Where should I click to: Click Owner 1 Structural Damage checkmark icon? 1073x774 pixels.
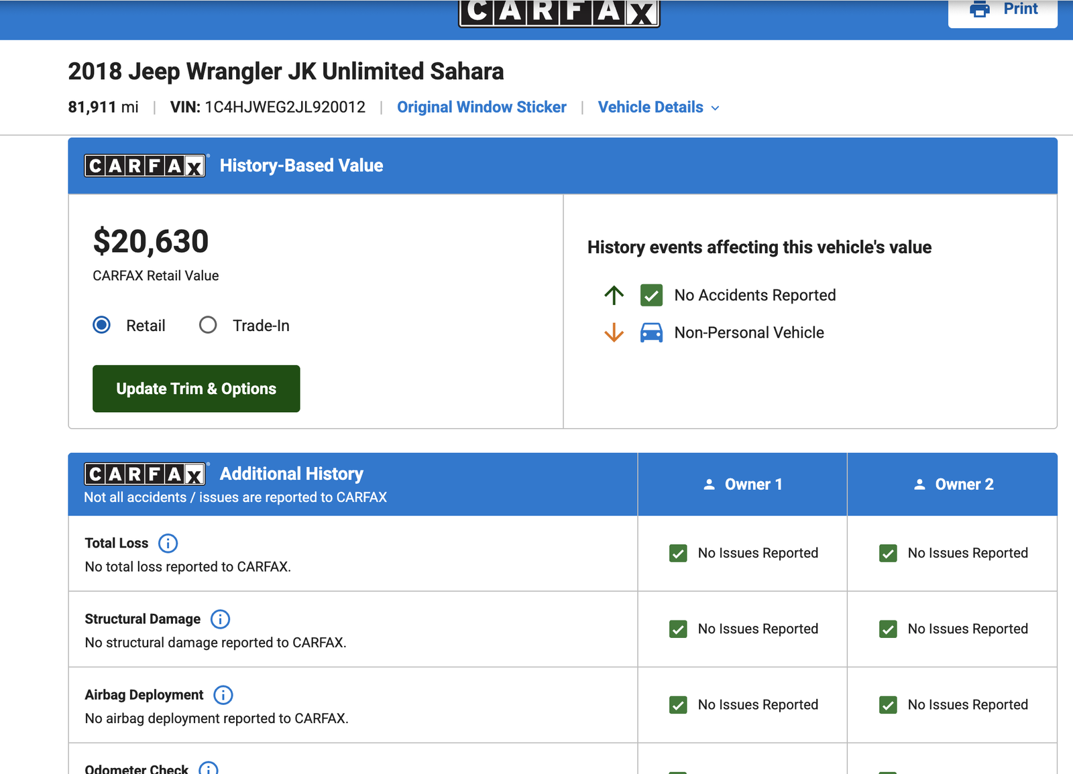pyautogui.click(x=678, y=629)
